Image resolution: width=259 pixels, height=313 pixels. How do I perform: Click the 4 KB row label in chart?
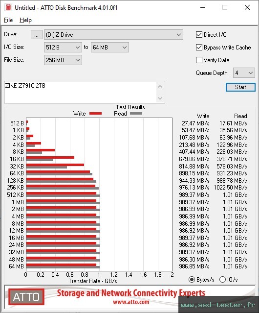[18, 144]
